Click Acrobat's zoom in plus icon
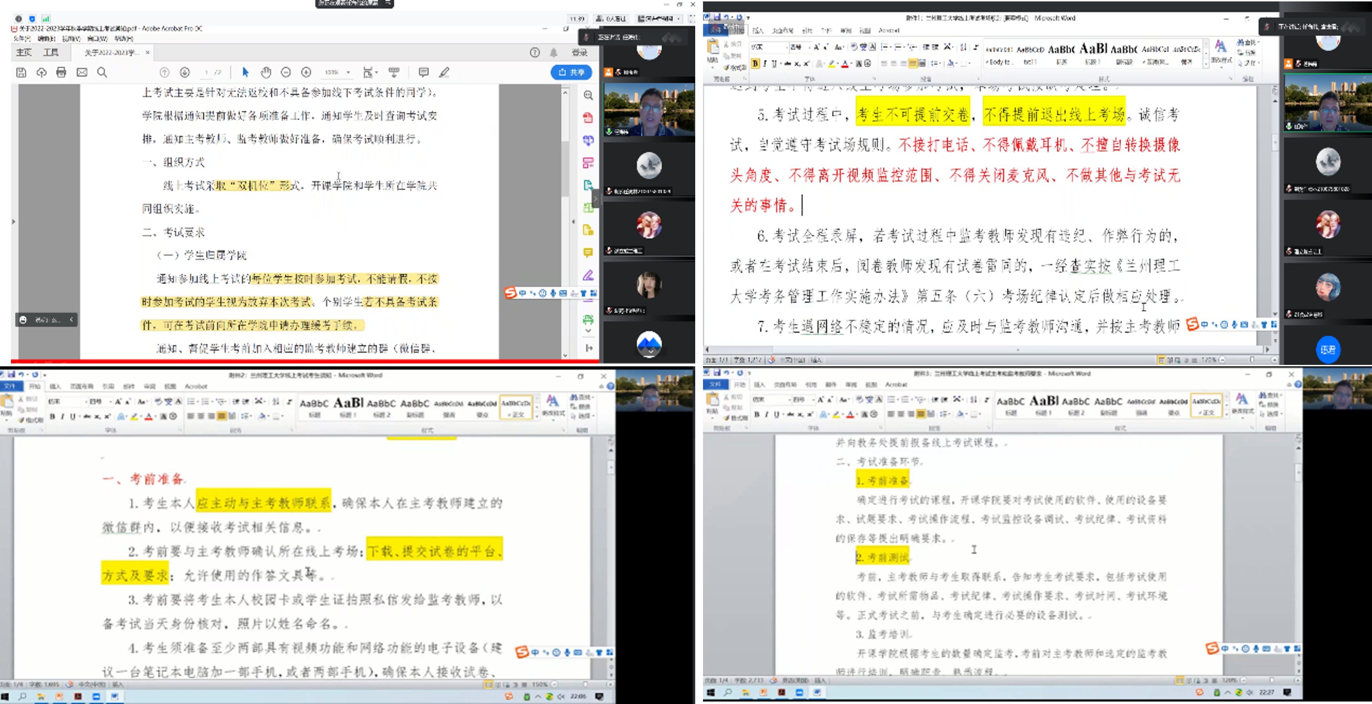 click(x=306, y=72)
